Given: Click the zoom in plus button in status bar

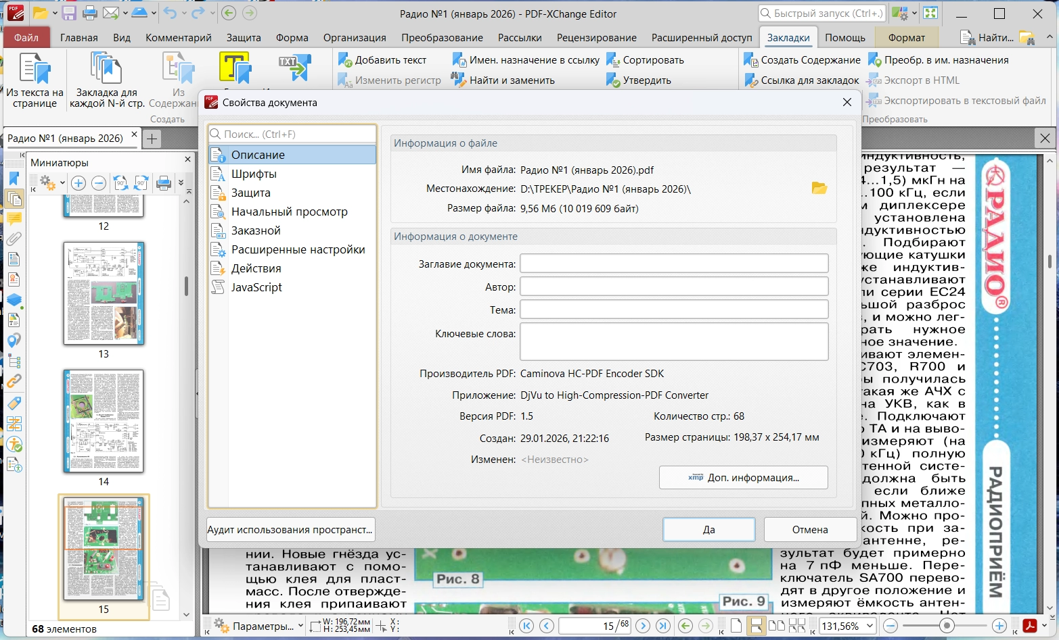Looking at the screenshot, I should click(x=999, y=626).
